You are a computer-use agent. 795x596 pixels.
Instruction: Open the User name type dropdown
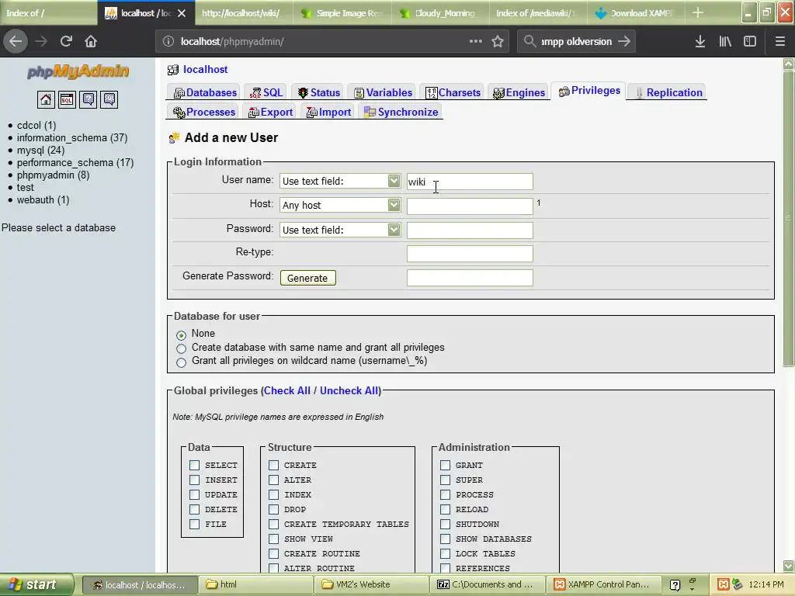(x=340, y=181)
